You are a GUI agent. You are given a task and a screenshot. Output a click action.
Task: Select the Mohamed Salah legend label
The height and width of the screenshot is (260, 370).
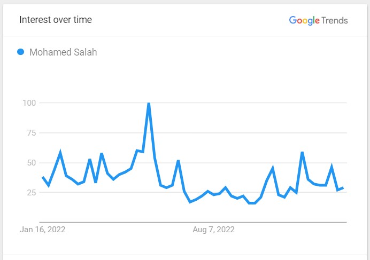tap(63, 52)
